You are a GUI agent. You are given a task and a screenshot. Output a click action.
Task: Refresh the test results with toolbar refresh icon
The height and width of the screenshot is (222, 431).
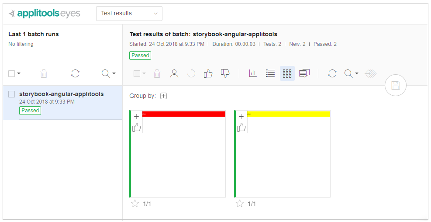[332, 73]
